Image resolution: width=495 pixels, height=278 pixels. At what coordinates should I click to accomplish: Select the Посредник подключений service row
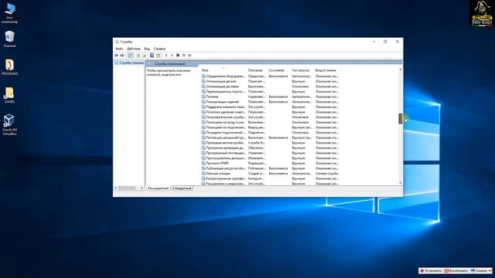(x=270, y=132)
